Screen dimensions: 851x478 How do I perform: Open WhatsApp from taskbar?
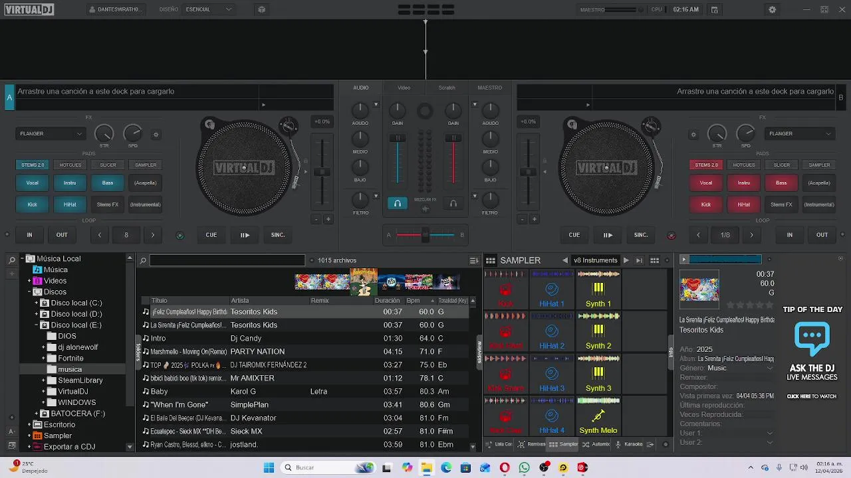pyautogui.click(x=525, y=468)
